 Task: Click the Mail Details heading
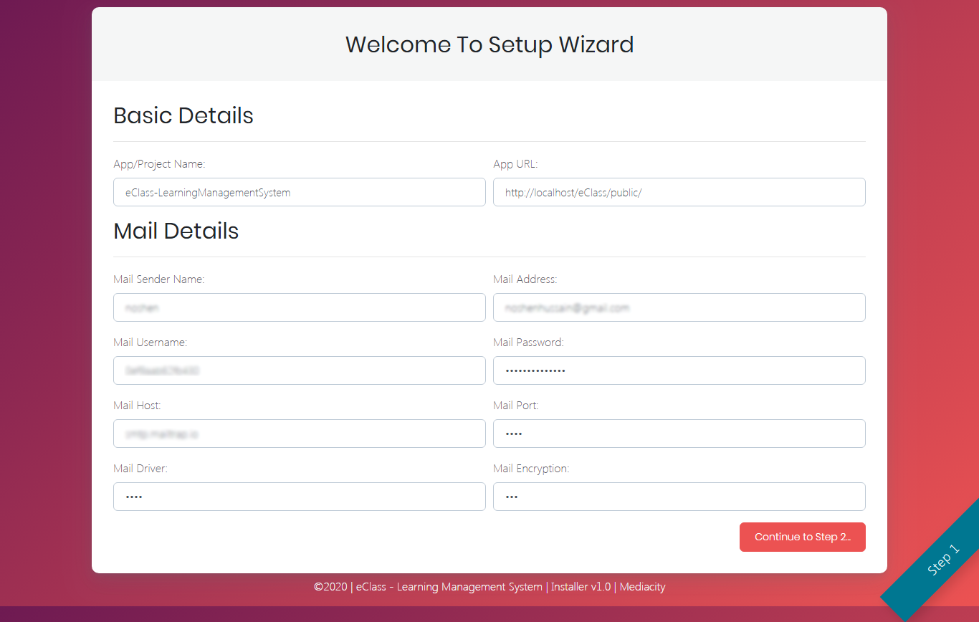click(x=176, y=231)
